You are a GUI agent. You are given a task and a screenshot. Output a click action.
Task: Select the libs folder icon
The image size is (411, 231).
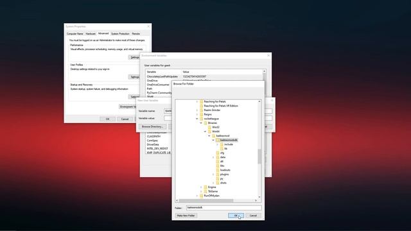pos(218,166)
